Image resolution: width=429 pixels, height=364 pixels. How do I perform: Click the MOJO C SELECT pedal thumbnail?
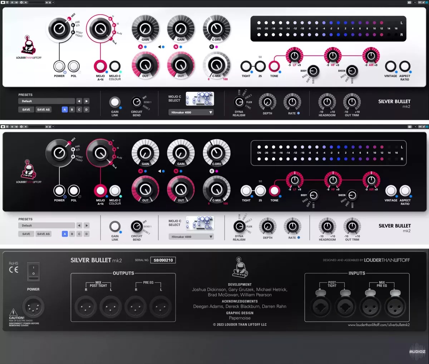click(200, 98)
